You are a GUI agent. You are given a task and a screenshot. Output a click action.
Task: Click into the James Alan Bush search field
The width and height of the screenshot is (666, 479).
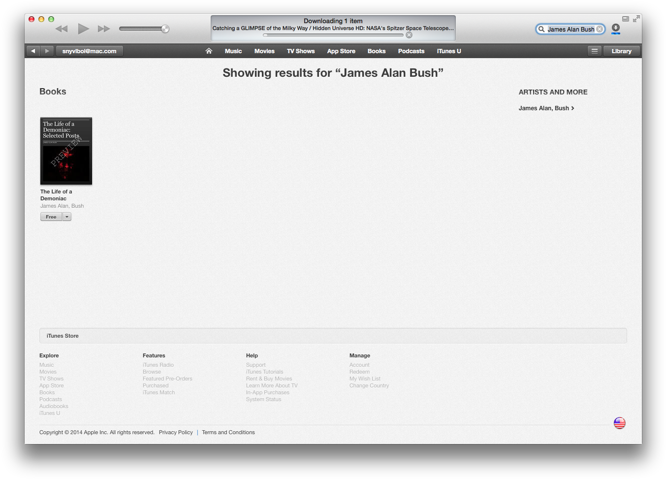pos(571,29)
